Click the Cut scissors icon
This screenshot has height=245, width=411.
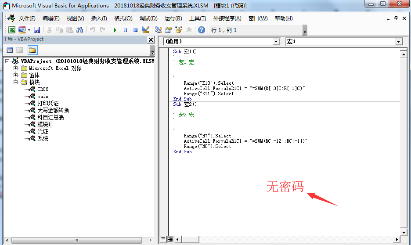pyautogui.click(x=49, y=30)
